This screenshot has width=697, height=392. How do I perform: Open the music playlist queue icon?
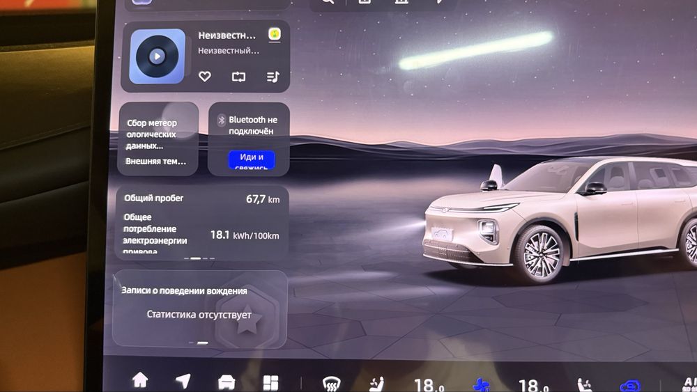pyautogui.click(x=273, y=77)
